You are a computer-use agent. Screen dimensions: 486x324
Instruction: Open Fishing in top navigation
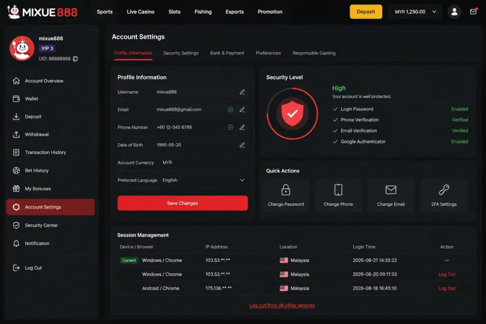[203, 12]
